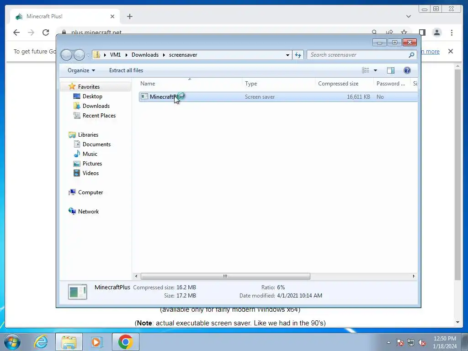Click 16,611 KB compressed size cell
The height and width of the screenshot is (351, 468).
[358, 97]
